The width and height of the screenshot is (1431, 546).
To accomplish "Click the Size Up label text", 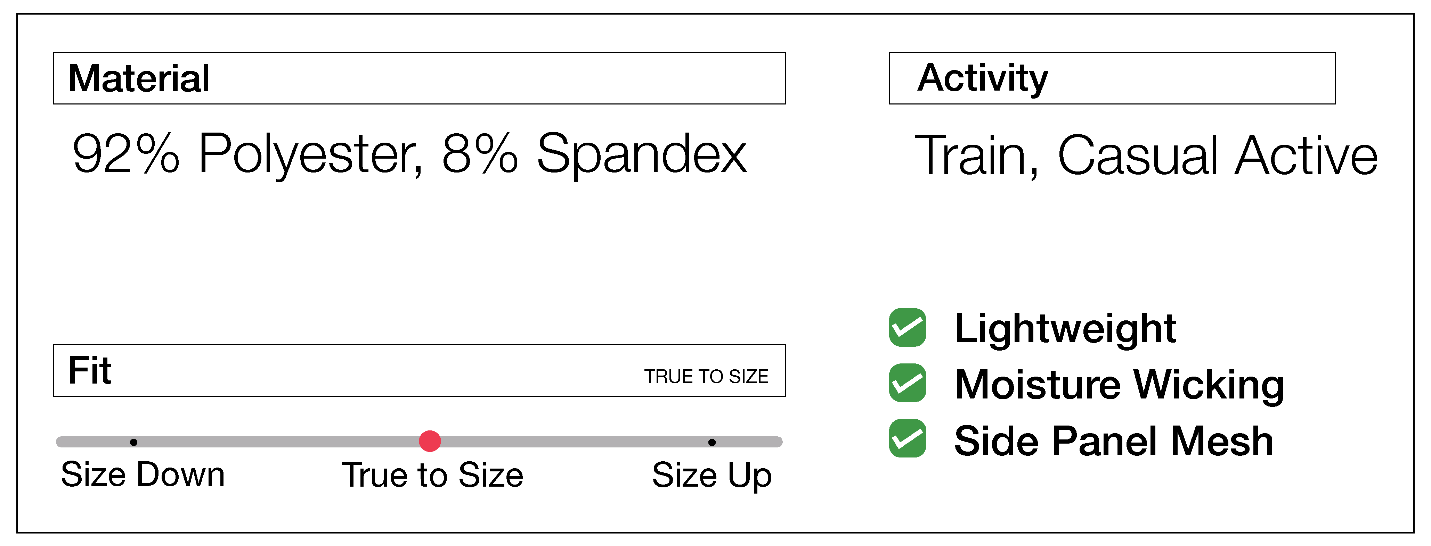I will click(712, 476).
